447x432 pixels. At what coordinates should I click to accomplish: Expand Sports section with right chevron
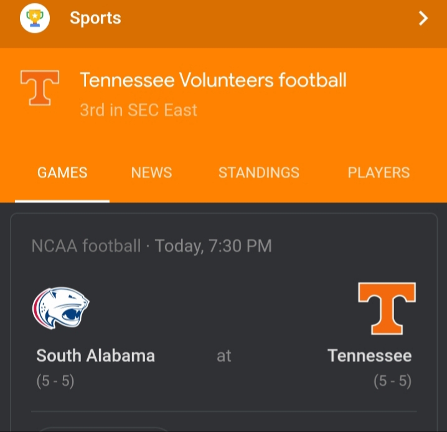pyautogui.click(x=423, y=19)
